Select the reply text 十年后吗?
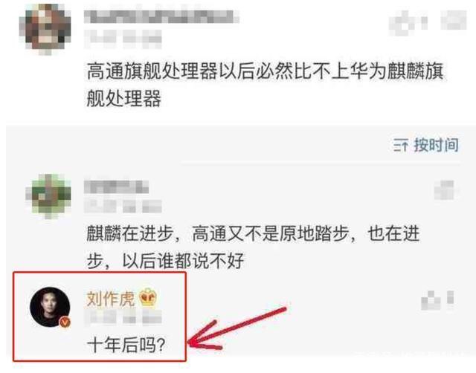Screen dimensions: 476x373 pos(126,345)
